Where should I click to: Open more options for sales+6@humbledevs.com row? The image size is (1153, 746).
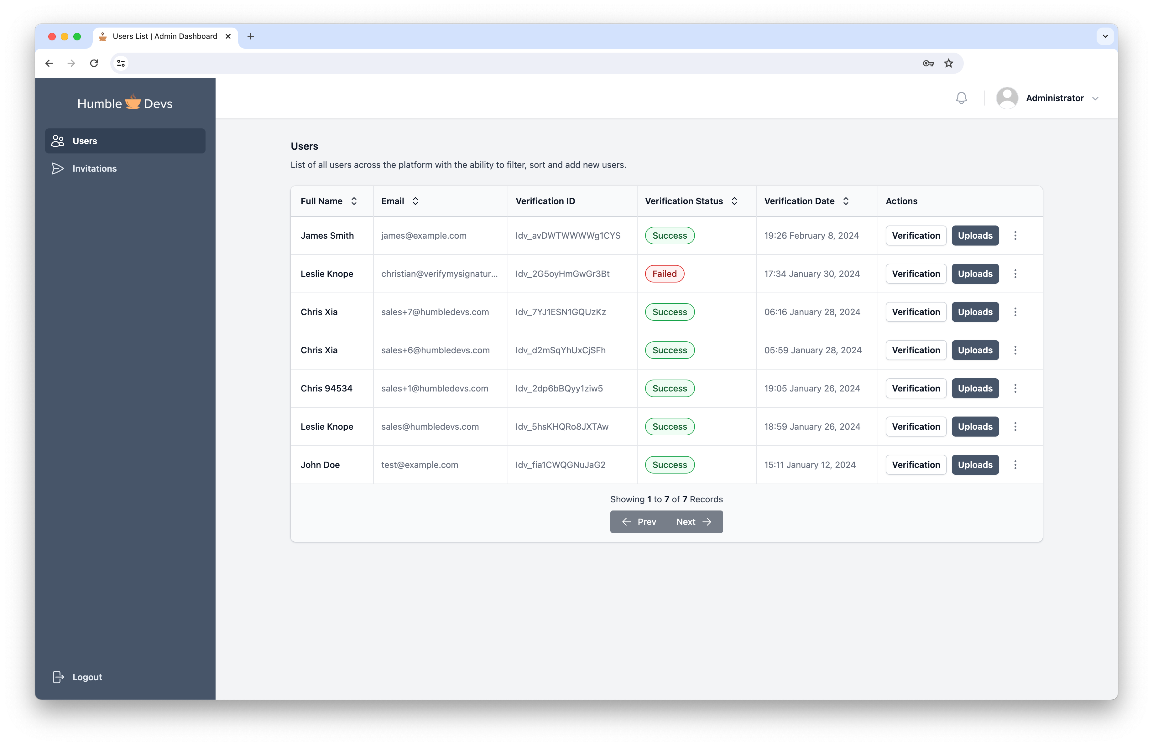click(x=1015, y=350)
